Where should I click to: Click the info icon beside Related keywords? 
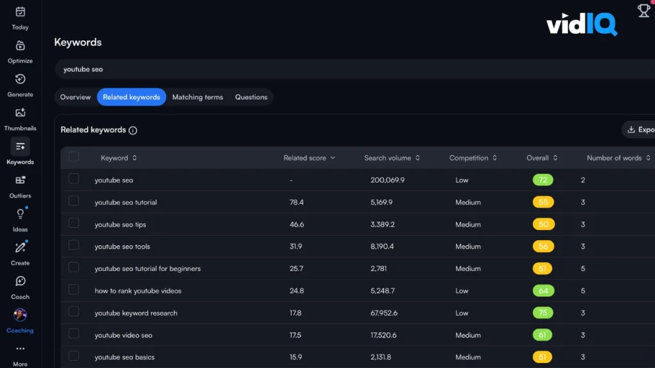(x=133, y=130)
